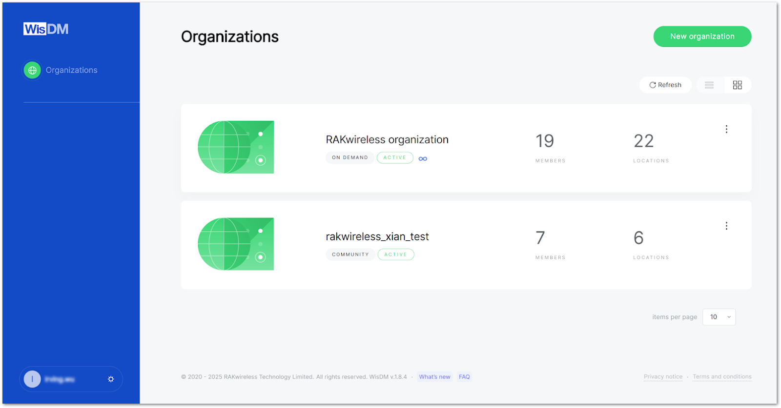Open the Terms and conditions link

click(x=722, y=377)
